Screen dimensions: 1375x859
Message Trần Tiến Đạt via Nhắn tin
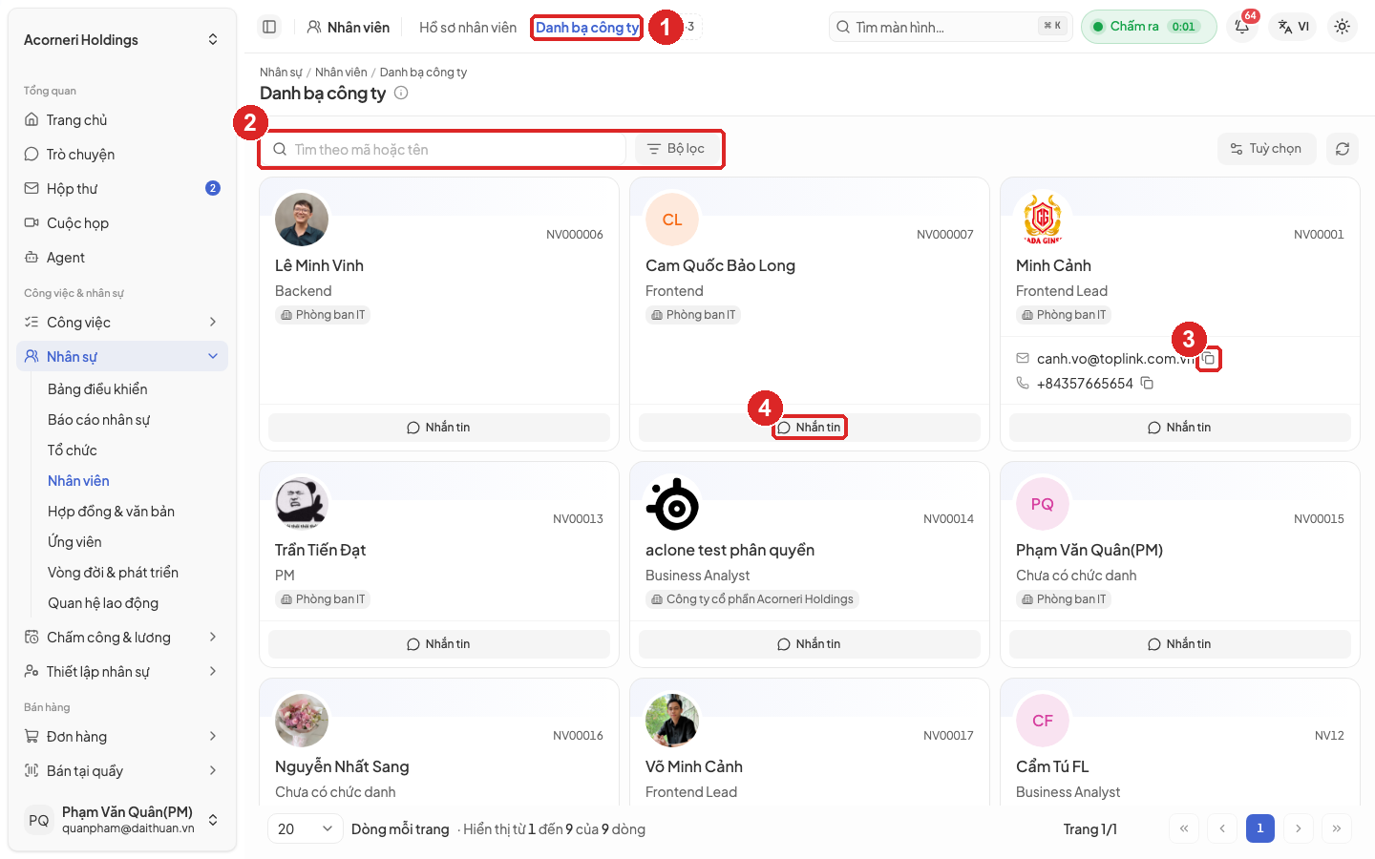coord(439,644)
